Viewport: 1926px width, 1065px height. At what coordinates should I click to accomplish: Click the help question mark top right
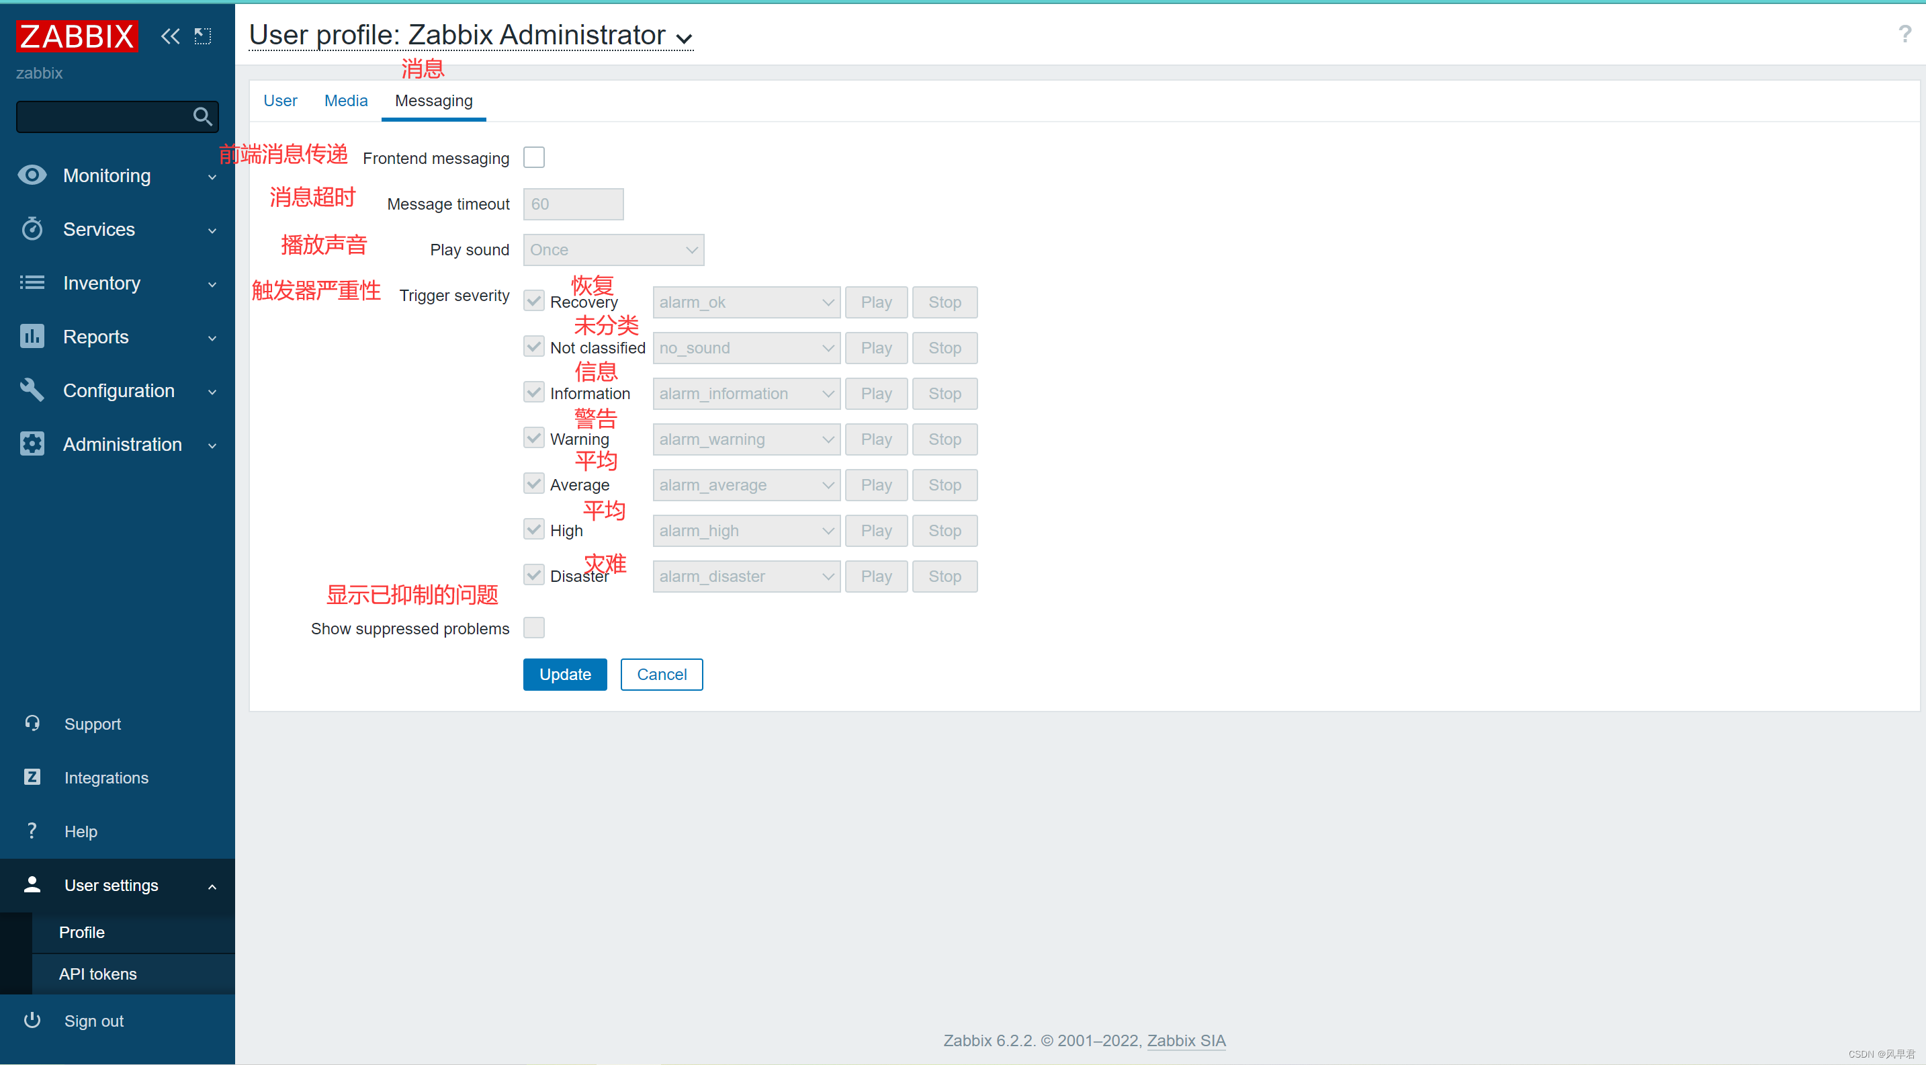(x=1904, y=34)
